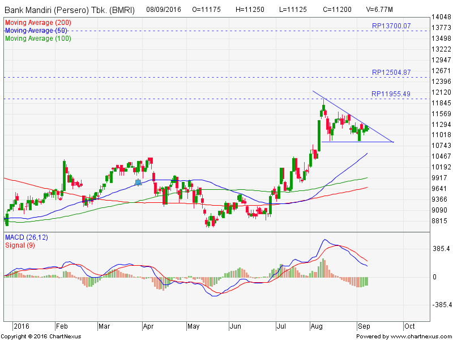Image resolution: width=453 pixels, height=340 pixels.
Task: Click the Signal (9) indicator label
Action: pos(20,245)
